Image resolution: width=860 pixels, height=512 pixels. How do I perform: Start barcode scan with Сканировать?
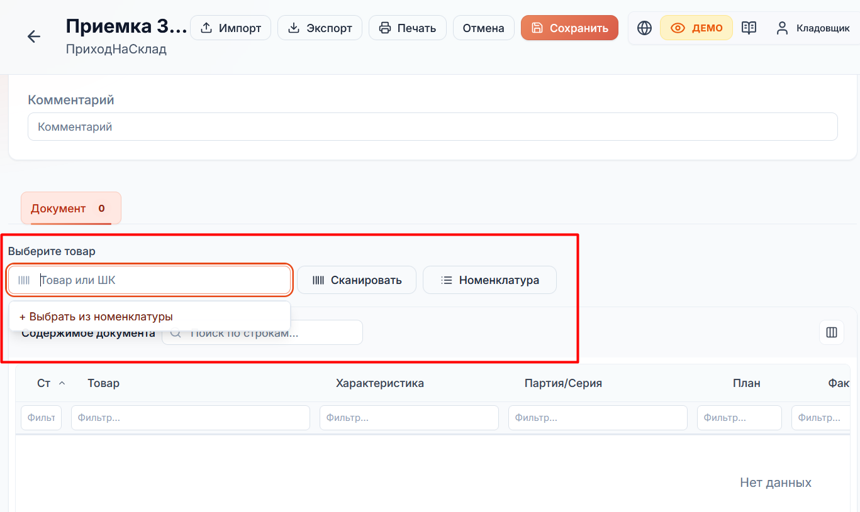(x=357, y=280)
